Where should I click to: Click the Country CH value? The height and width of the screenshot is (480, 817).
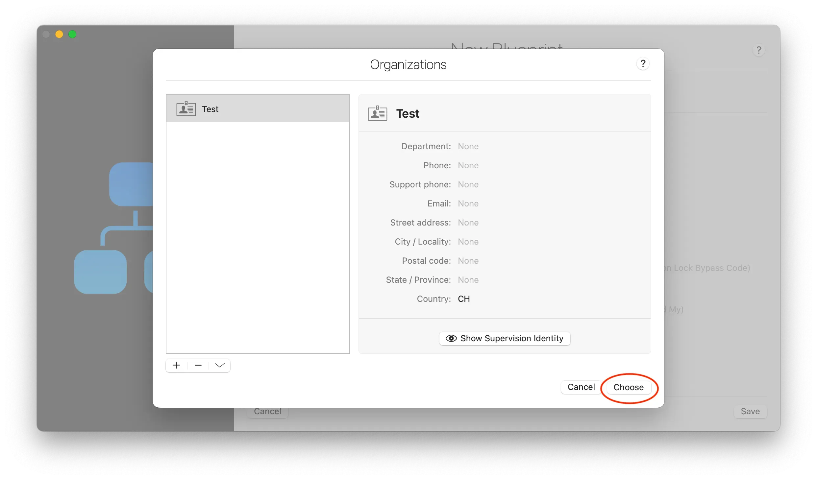click(464, 299)
